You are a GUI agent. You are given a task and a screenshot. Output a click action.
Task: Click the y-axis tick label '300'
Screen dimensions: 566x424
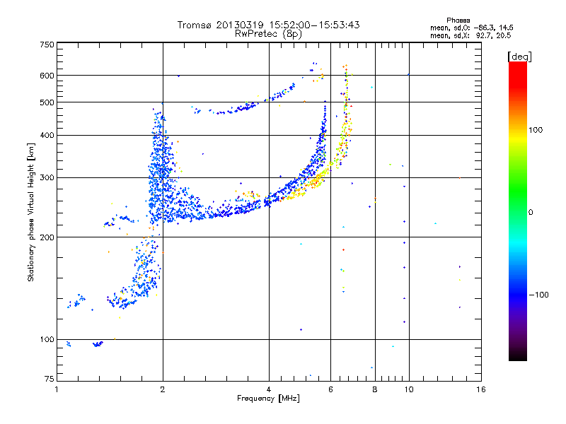click(x=47, y=178)
